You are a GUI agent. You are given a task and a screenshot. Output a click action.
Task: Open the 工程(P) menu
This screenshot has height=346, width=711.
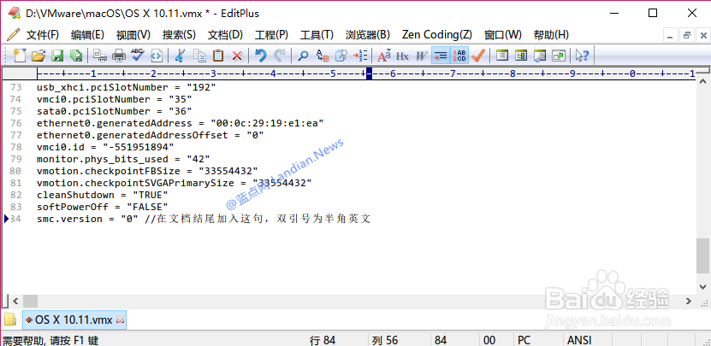tap(271, 35)
